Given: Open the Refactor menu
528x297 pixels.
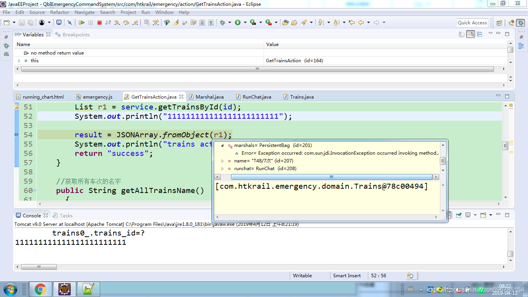Looking at the screenshot, I should pos(60,12).
